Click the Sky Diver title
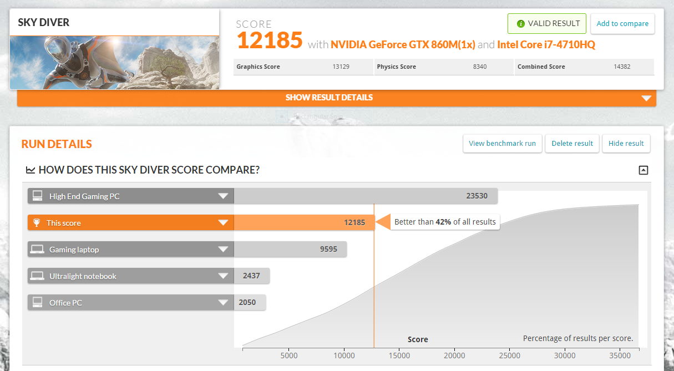 (44, 23)
